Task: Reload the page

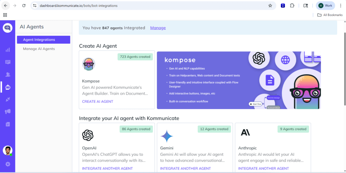Action: 24,6
